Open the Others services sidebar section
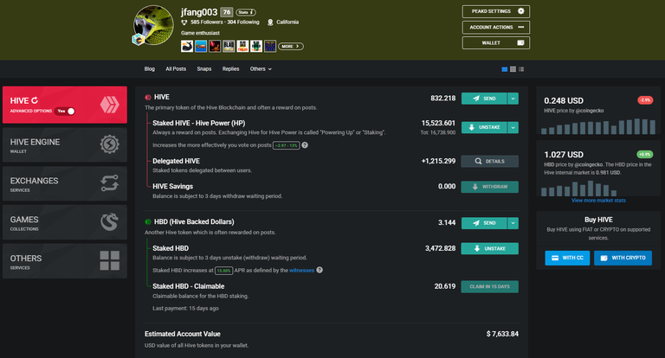 coord(65,261)
